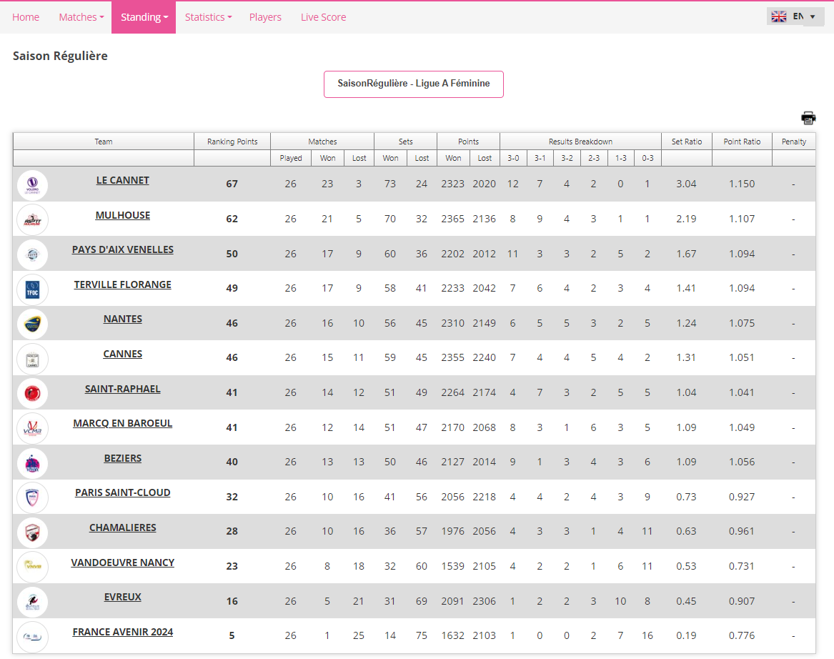Go to the Home page
Viewport: 834px width, 659px height.
click(x=26, y=17)
